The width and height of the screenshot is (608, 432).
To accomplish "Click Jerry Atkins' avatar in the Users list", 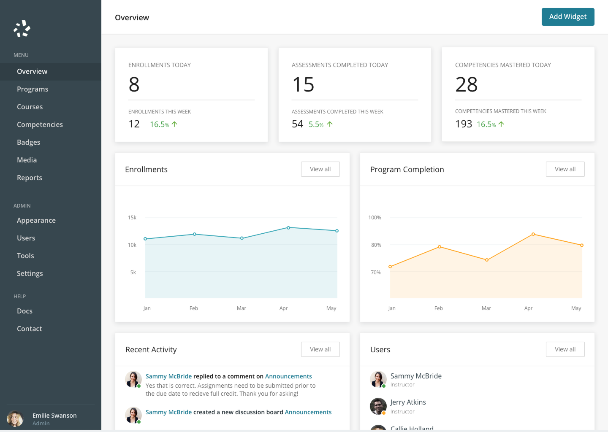I will pyautogui.click(x=378, y=406).
